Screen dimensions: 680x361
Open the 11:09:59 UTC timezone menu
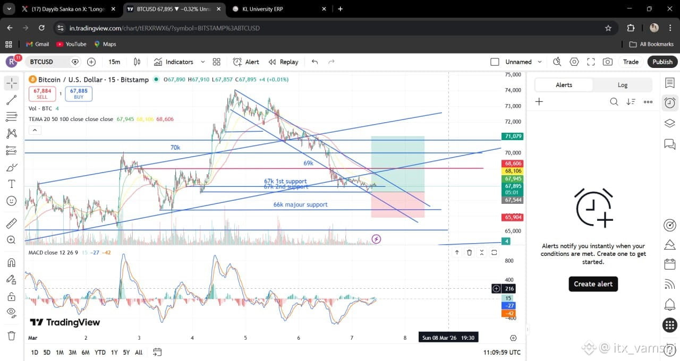[502, 352]
